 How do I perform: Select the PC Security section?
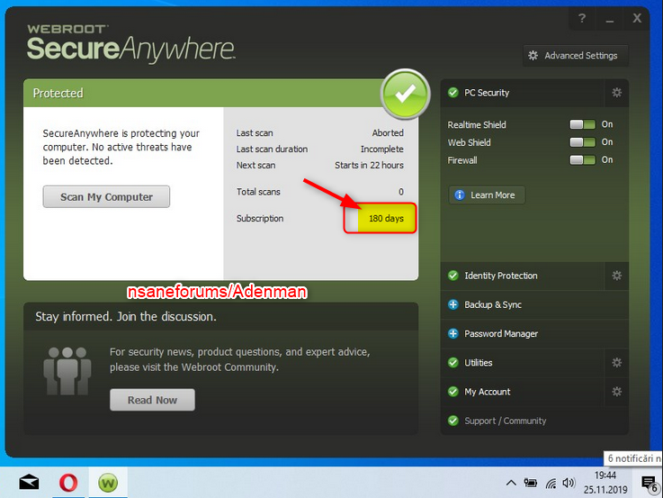click(522, 93)
